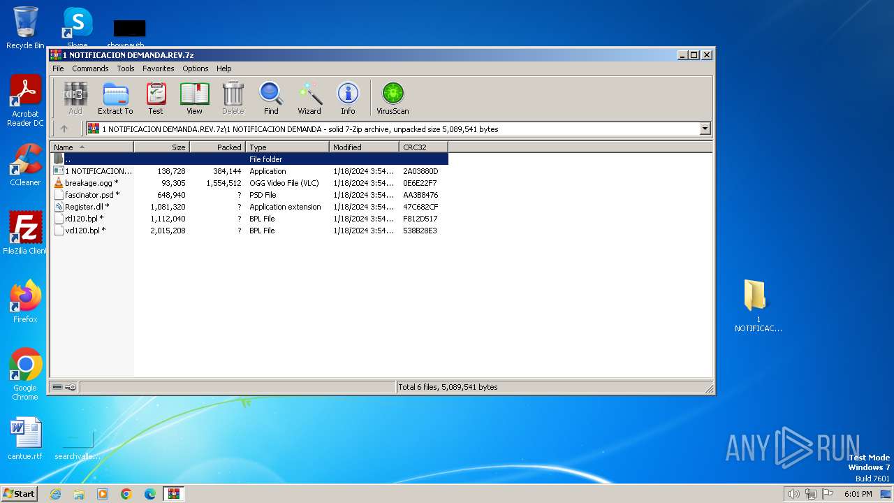894x503 pixels.
Task: Open the Commands menu
Action: click(x=90, y=68)
